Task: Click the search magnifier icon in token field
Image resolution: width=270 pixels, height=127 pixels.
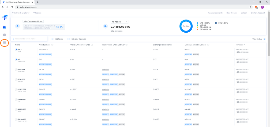Action: coord(13,39)
